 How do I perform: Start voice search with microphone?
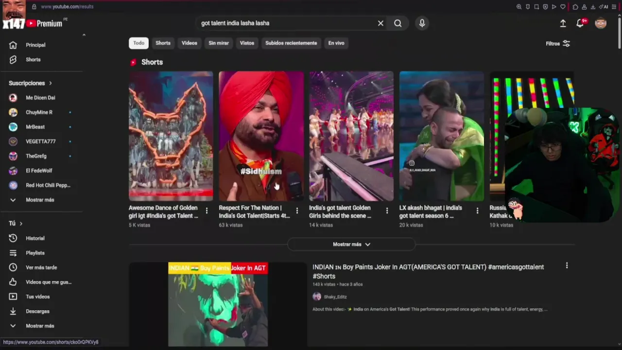[422, 23]
